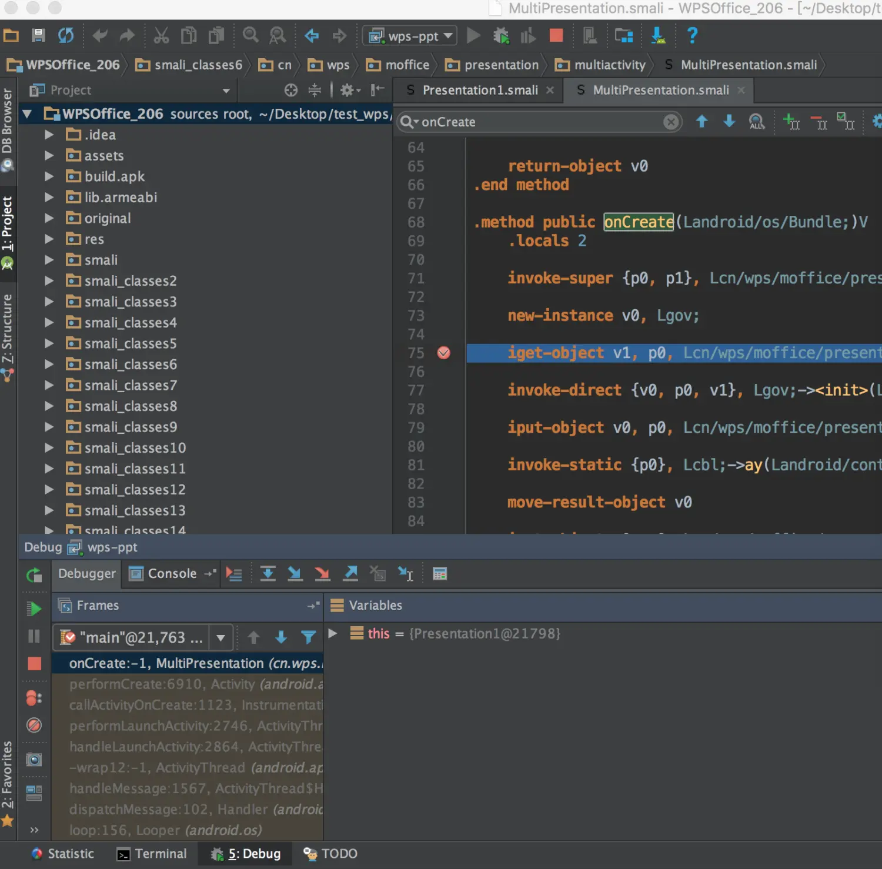Open help via the question mark icon
This screenshot has height=869, width=882.
tap(692, 35)
